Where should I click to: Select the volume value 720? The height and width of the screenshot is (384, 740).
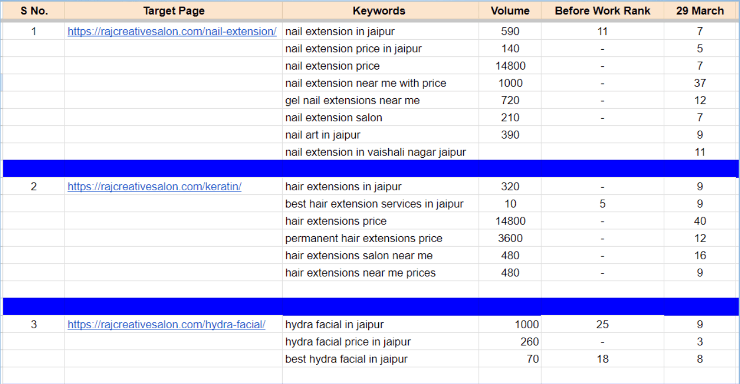[x=510, y=100]
